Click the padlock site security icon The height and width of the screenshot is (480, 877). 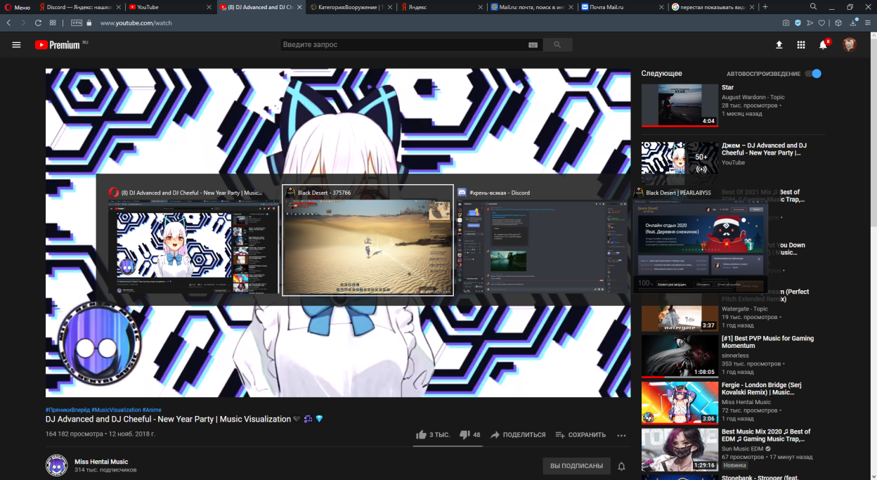click(90, 22)
